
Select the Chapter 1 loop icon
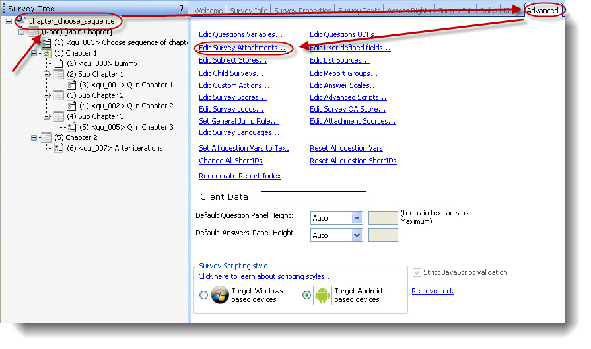pos(46,53)
